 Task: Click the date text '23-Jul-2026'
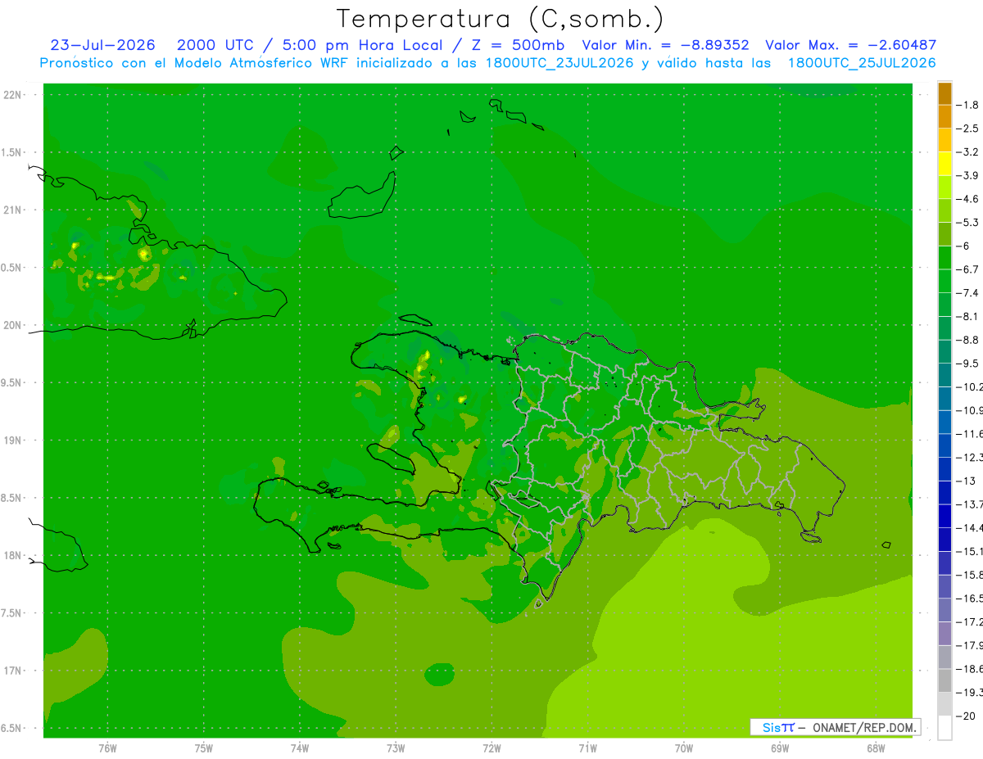[102, 45]
